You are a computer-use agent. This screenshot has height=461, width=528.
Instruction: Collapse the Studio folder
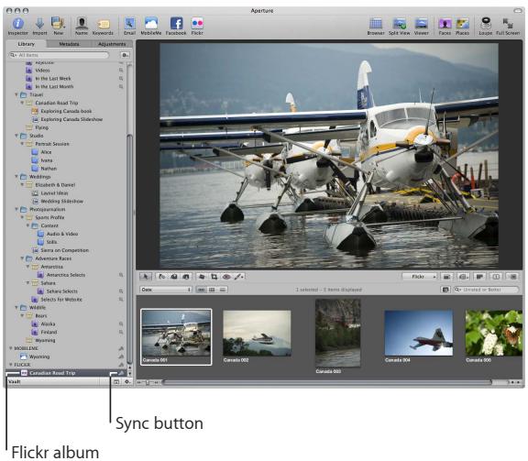(x=16, y=136)
